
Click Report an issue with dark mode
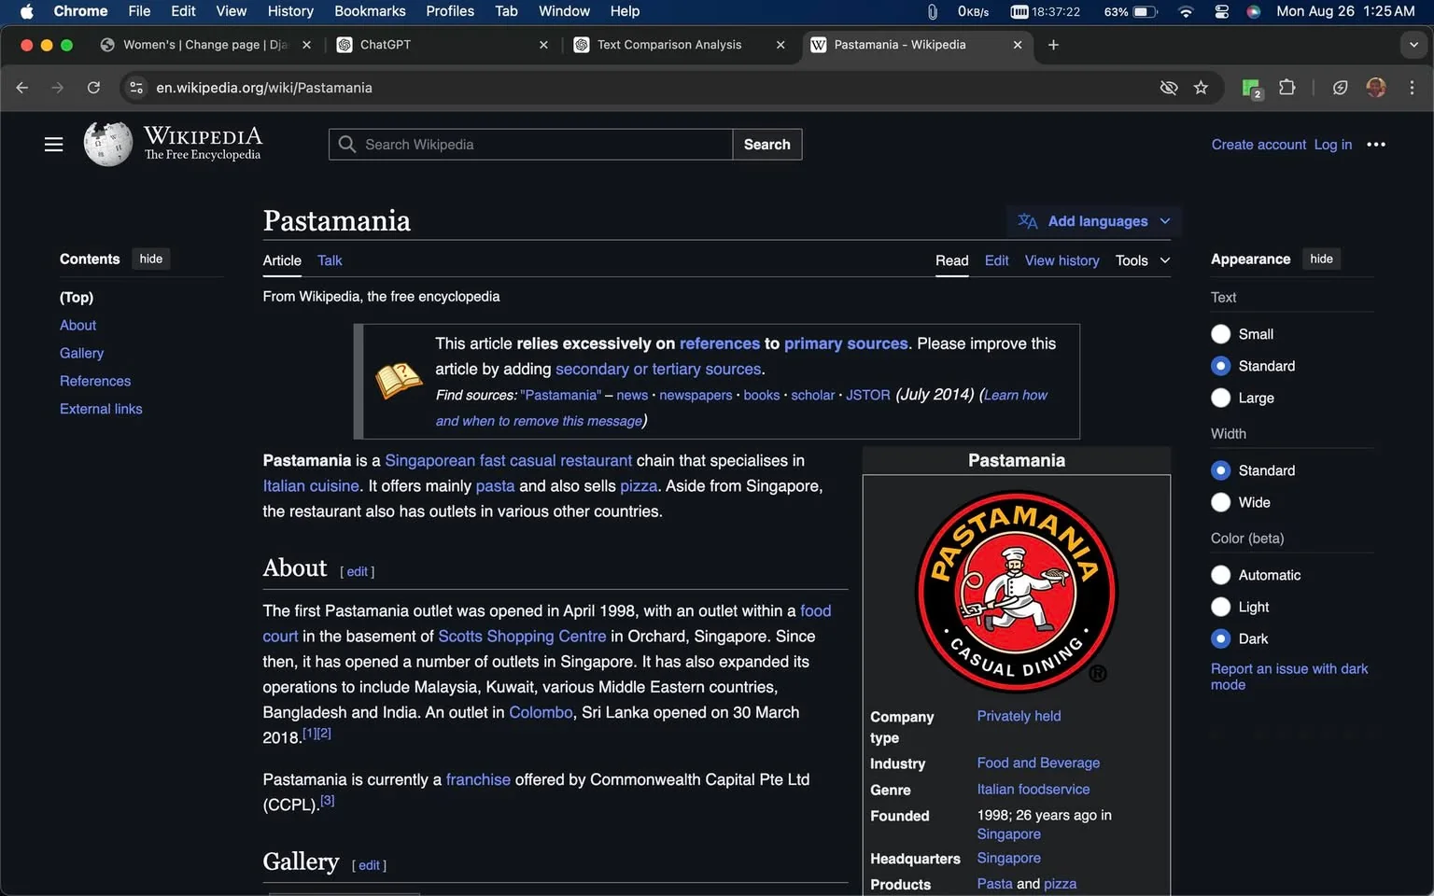coord(1288,677)
